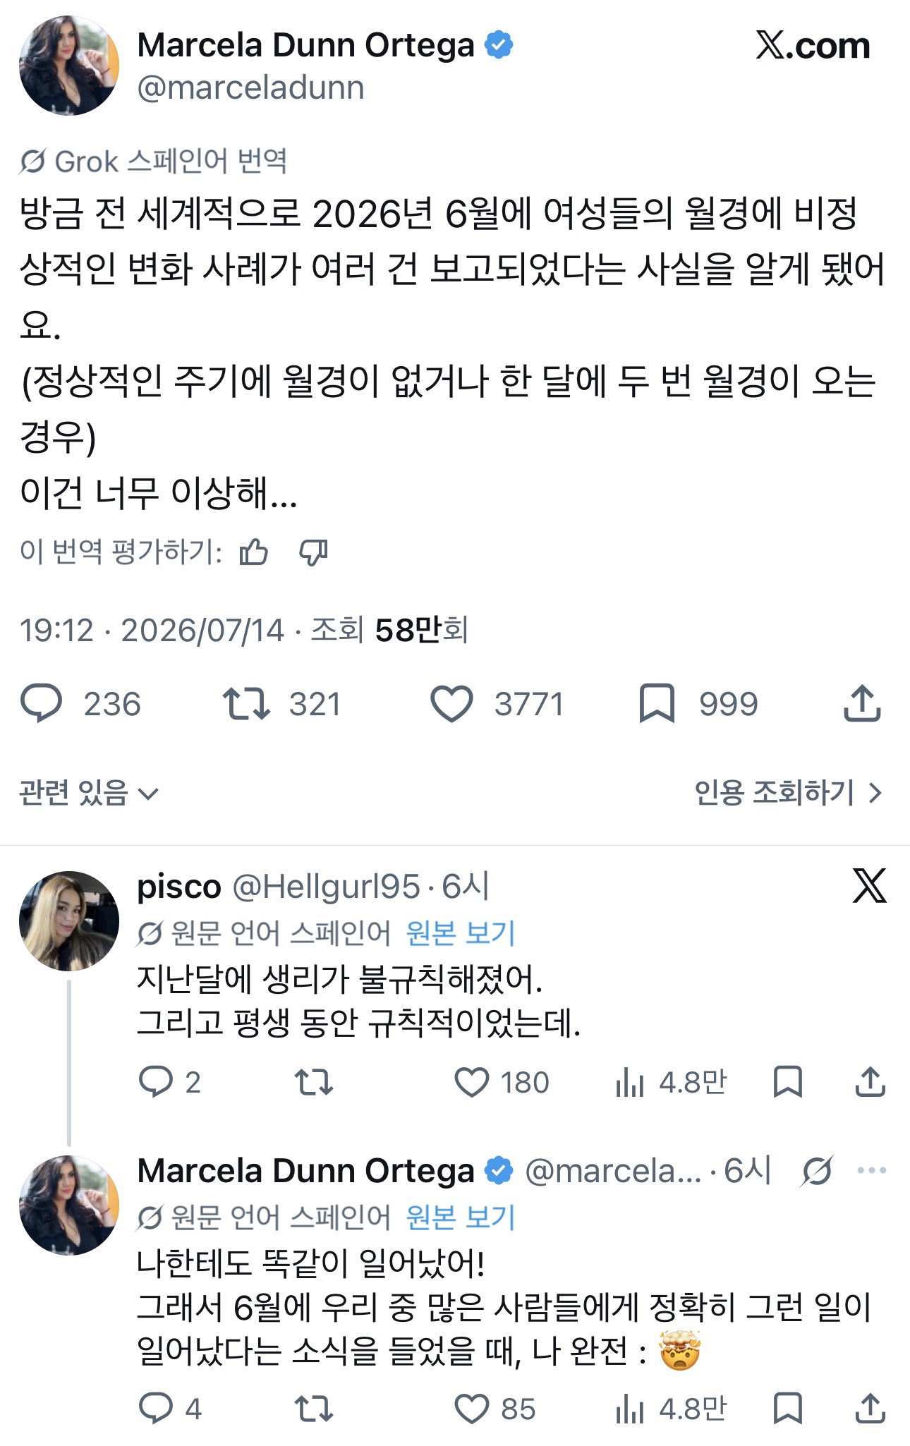Expand the 관련 있음 sort dropdown

tap(89, 794)
